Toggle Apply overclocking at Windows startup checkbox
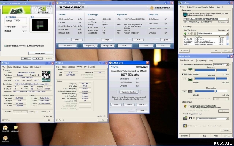Image resolution: width=234 pixels, height=146 pixels. 189,106
